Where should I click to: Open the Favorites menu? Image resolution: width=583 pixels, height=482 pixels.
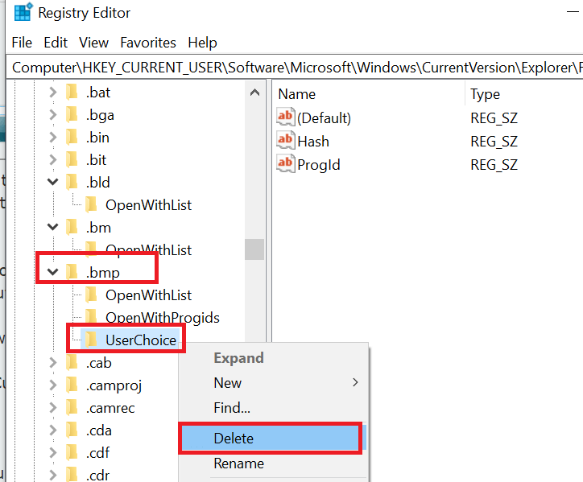148,43
